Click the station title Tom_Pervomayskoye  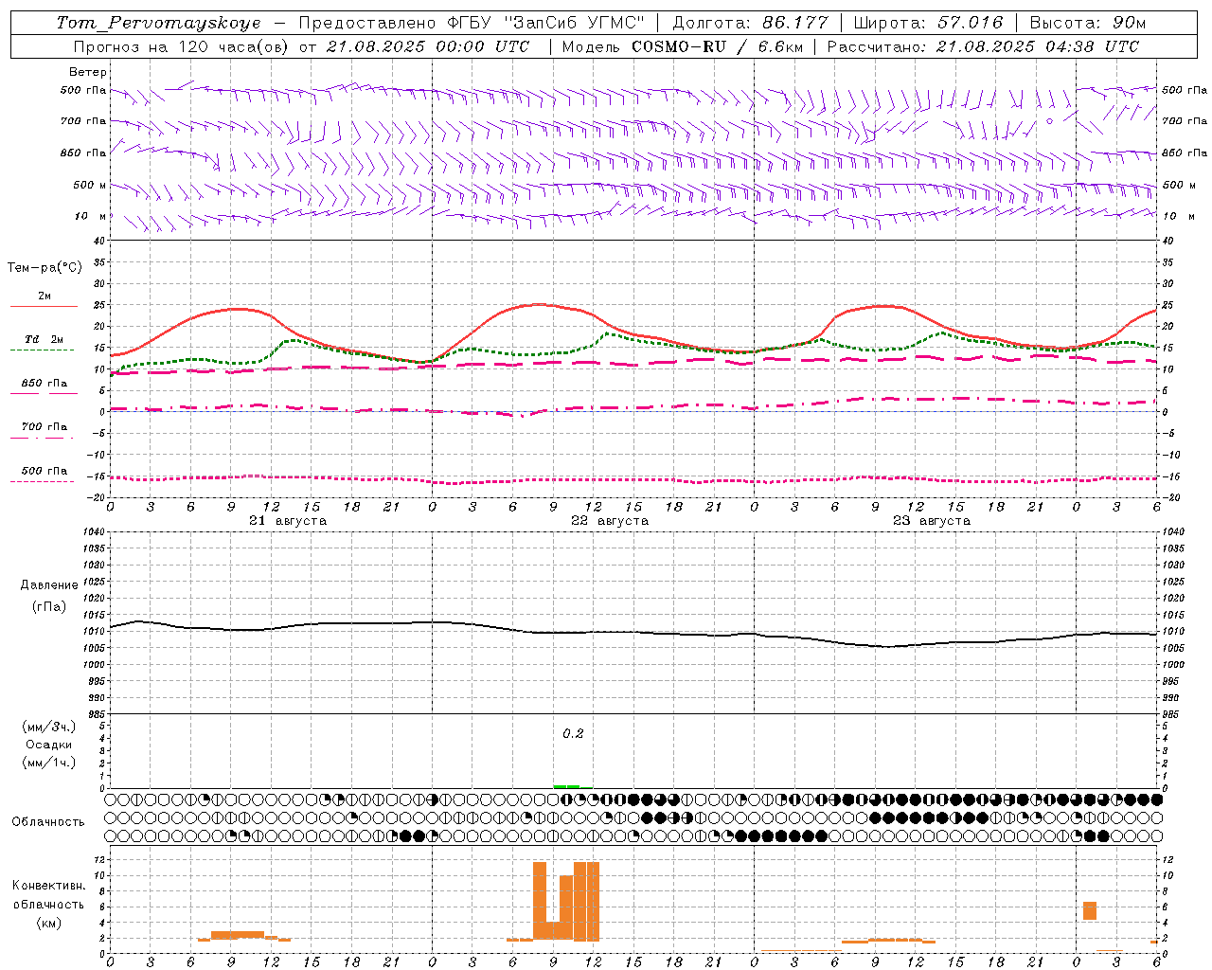(158, 23)
